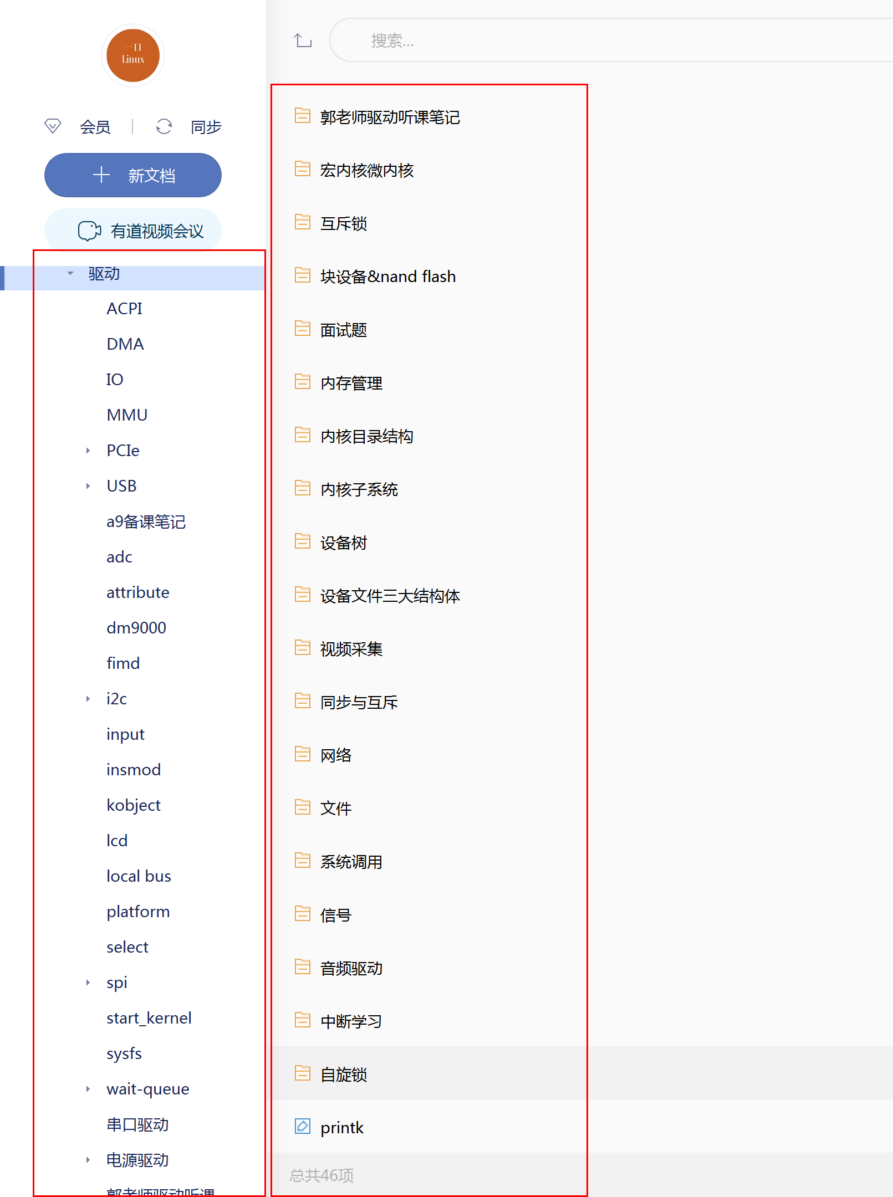The width and height of the screenshot is (893, 1197).
Task: Open 有道视频会议 video meeting
Action: click(133, 231)
